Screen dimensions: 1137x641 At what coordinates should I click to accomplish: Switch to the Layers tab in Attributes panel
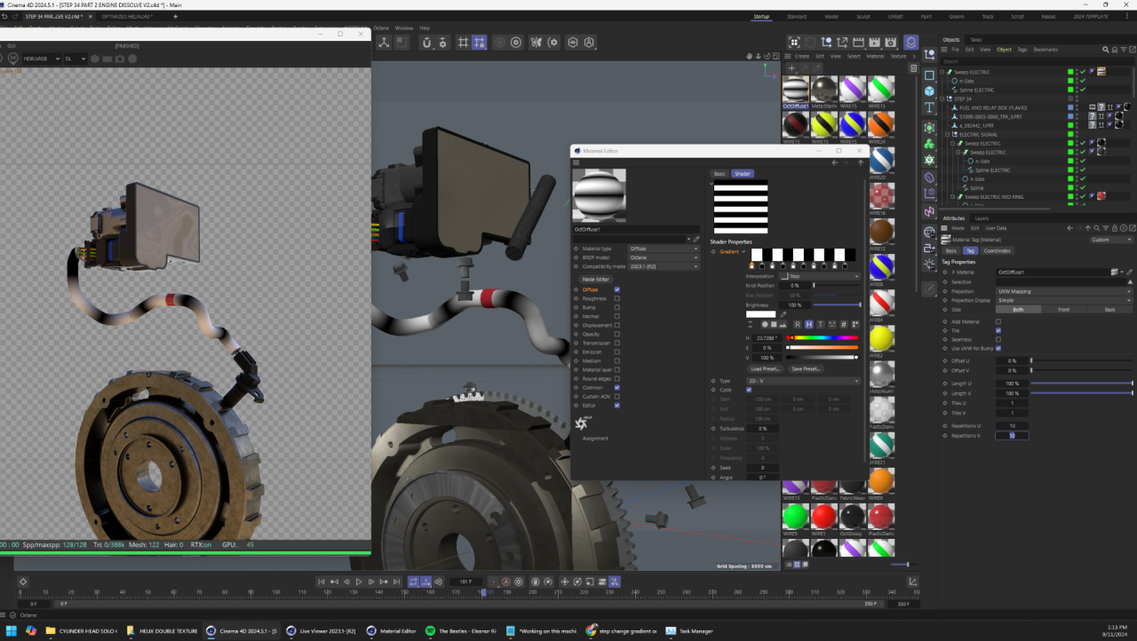click(x=982, y=218)
